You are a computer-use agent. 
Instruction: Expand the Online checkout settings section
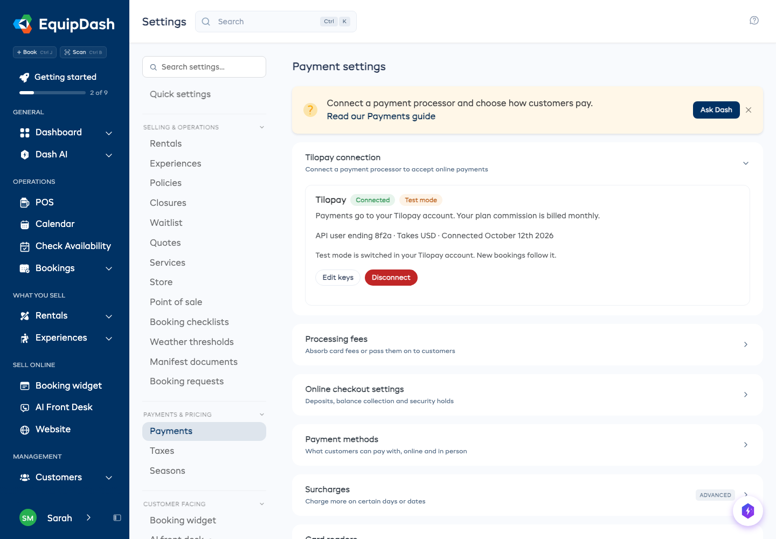coord(528,395)
